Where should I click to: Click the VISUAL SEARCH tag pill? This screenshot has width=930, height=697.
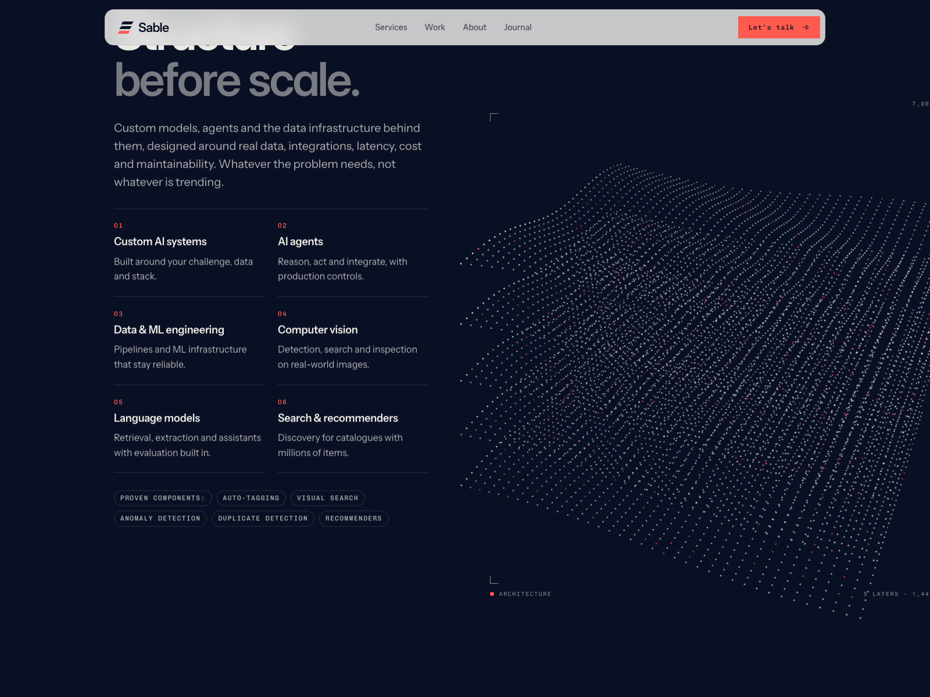point(328,498)
